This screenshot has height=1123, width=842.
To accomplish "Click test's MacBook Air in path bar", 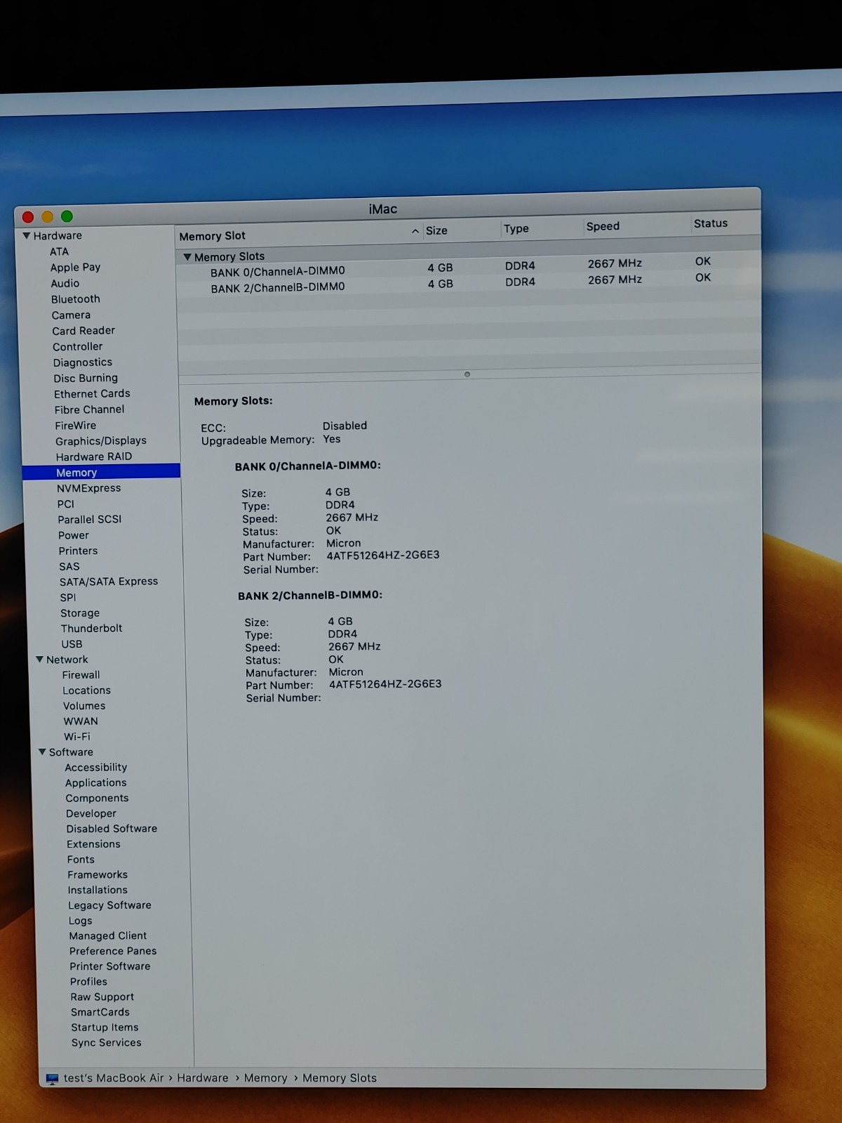I will pyautogui.click(x=114, y=1078).
